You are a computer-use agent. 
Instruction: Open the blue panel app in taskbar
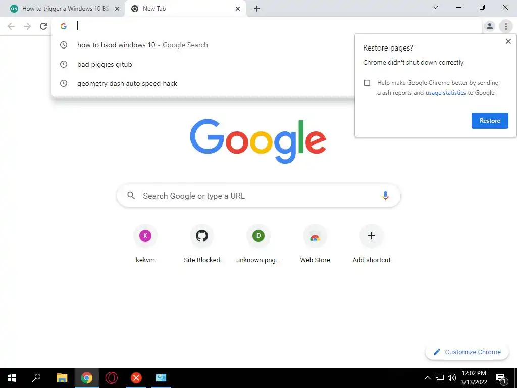pyautogui.click(x=161, y=378)
